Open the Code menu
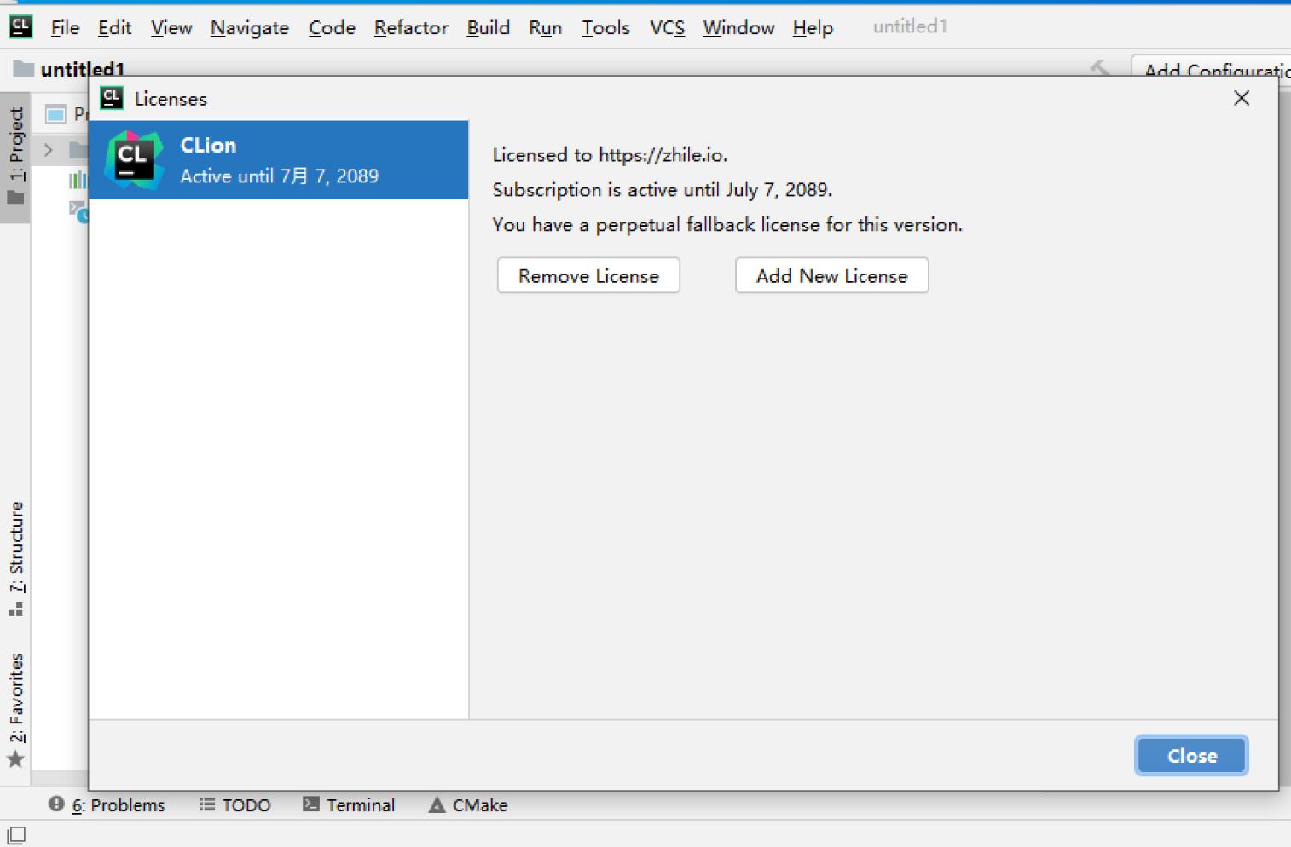Image resolution: width=1291 pixels, height=847 pixels. click(x=332, y=27)
